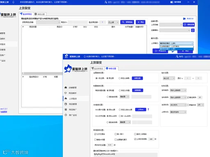The width and height of the screenshot is (210, 157).
Task: Click the checkmark sync icon between start and stop buttons
Action: (173, 51)
